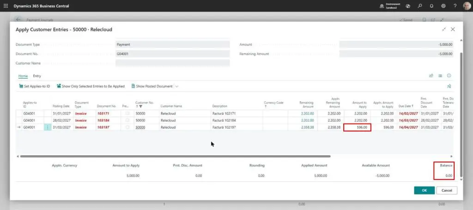
Task: Toggle the FactBox information pane icon
Action: tap(449, 76)
